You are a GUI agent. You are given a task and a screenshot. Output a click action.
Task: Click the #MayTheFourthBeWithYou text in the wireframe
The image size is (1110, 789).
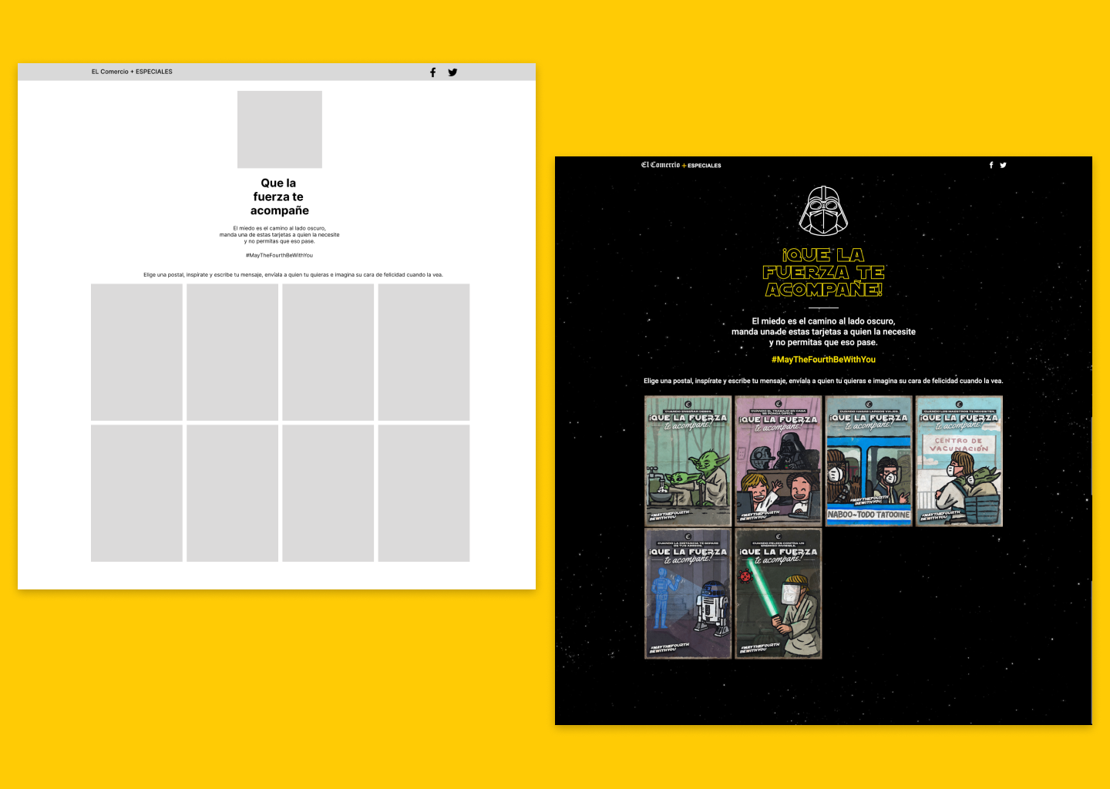(279, 255)
